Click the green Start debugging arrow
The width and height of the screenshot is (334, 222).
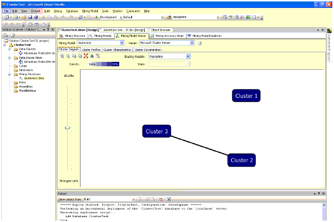click(96, 17)
